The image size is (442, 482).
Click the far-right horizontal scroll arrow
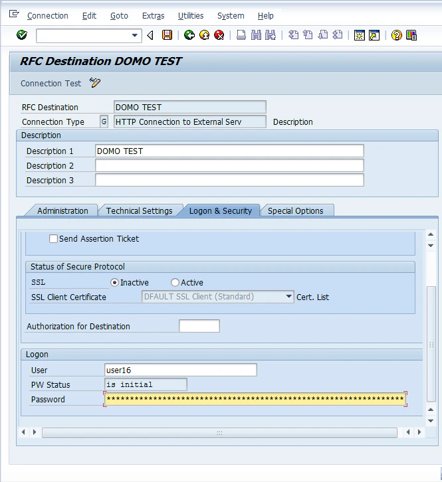(419, 432)
